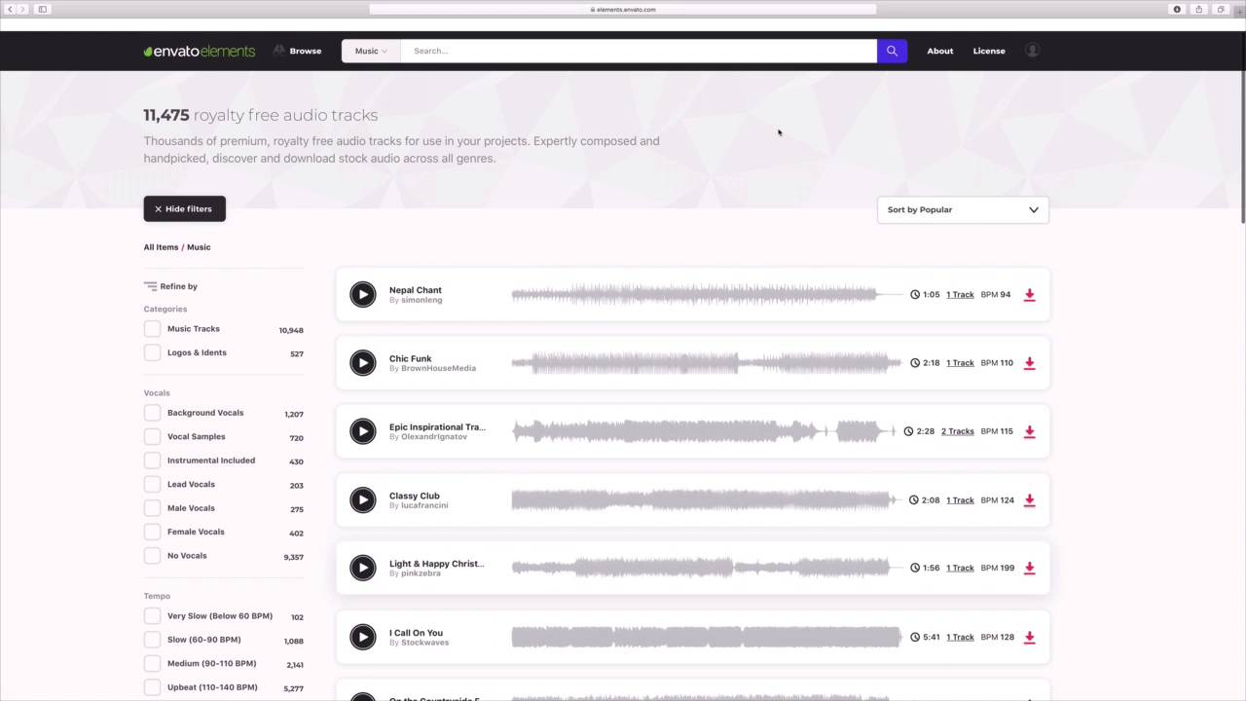Check Upbeat (110-140 BPM) tempo
Image resolution: width=1246 pixels, height=701 pixels.
tap(152, 687)
